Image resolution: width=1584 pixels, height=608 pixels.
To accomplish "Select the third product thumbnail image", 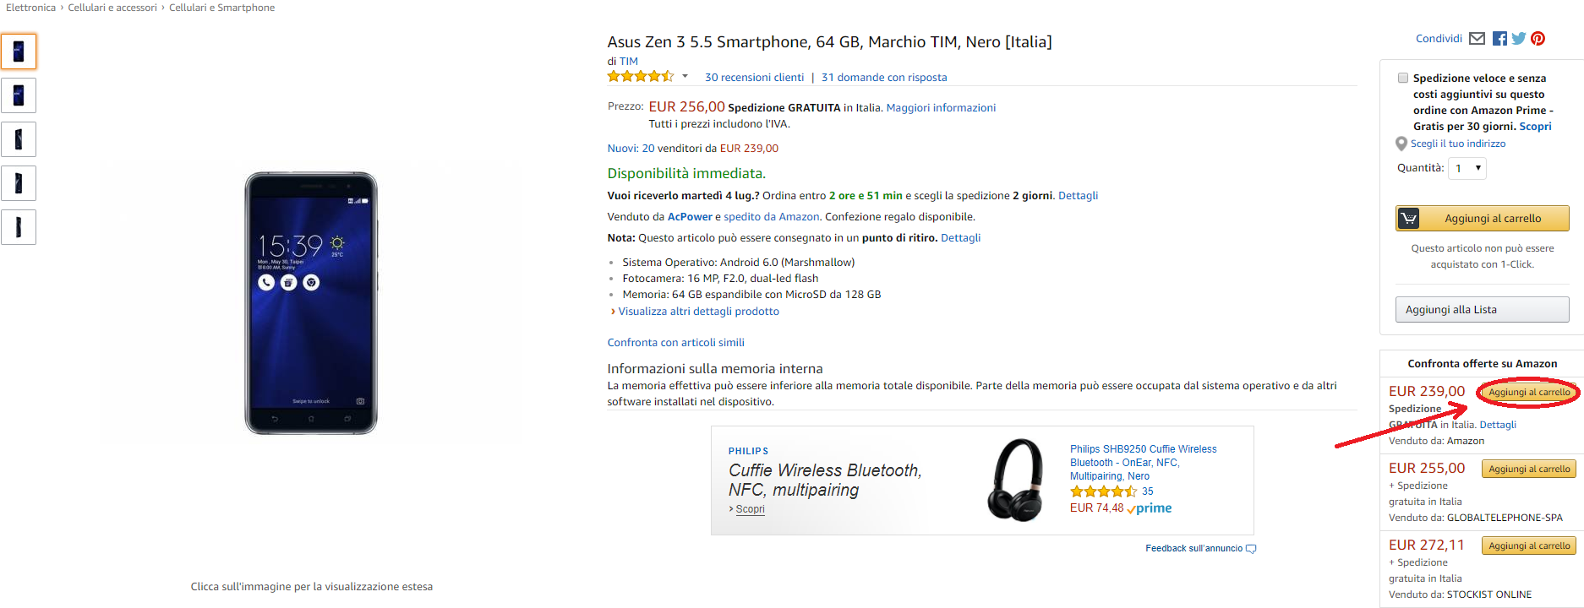I will [19, 139].
